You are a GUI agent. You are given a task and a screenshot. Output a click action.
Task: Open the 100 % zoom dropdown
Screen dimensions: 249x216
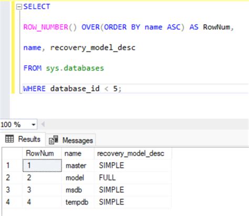(x=33, y=125)
